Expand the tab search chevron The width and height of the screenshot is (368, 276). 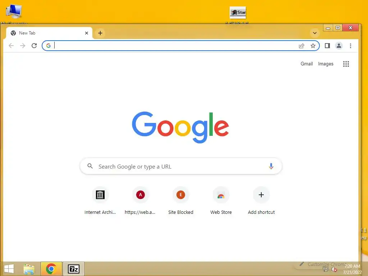coord(315,33)
